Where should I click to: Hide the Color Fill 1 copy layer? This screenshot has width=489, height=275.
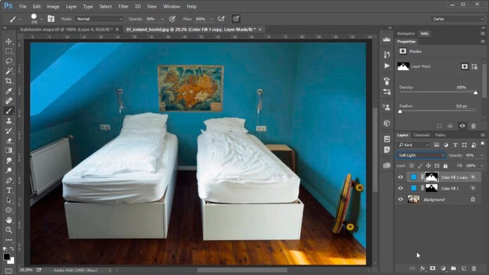pyautogui.click(x=400, y=177)
